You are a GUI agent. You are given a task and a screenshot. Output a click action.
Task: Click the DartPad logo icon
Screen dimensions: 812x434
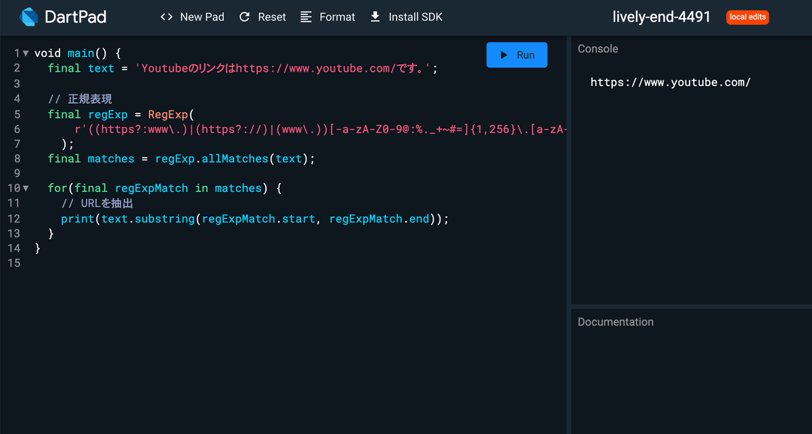(x=28, y=17)
